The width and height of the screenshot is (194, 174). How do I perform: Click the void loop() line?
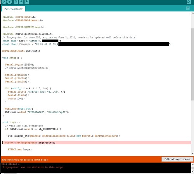[11, 122]
